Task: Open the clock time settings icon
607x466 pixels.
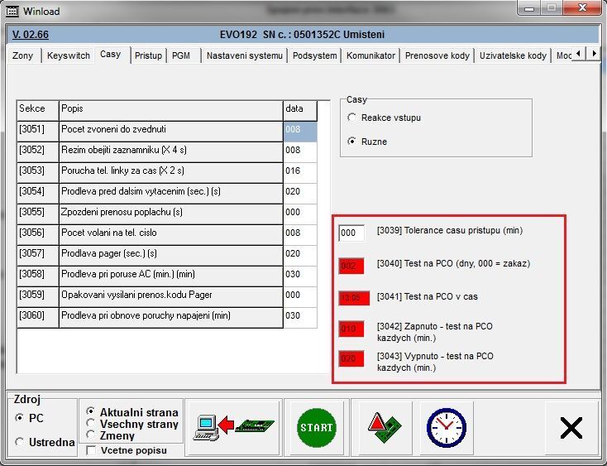Action: 446,427
